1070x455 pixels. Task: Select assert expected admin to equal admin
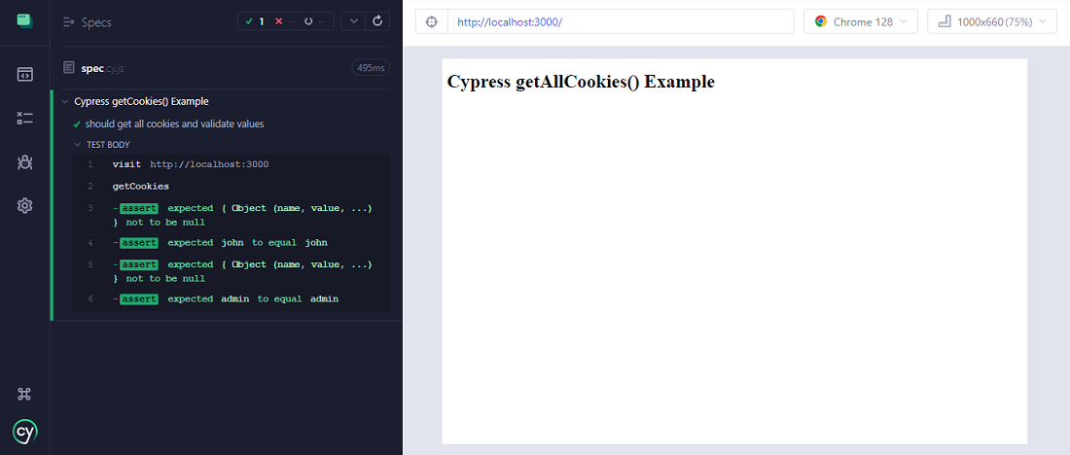[232, 299]
